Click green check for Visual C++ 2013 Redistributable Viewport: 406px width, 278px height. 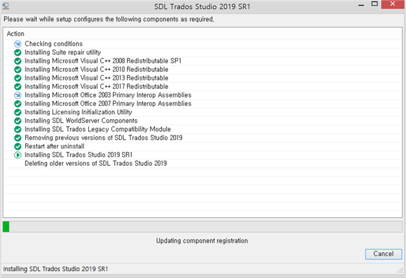click(x=18, y=78)
